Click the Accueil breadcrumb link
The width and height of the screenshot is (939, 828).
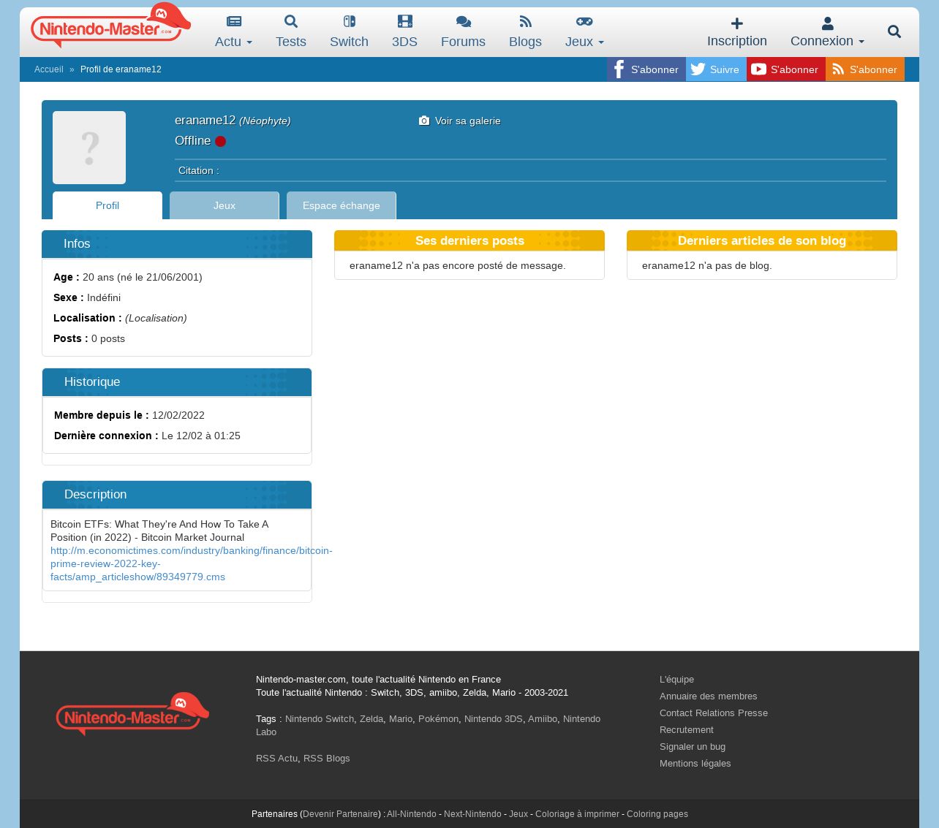click(x=49, y=69)
